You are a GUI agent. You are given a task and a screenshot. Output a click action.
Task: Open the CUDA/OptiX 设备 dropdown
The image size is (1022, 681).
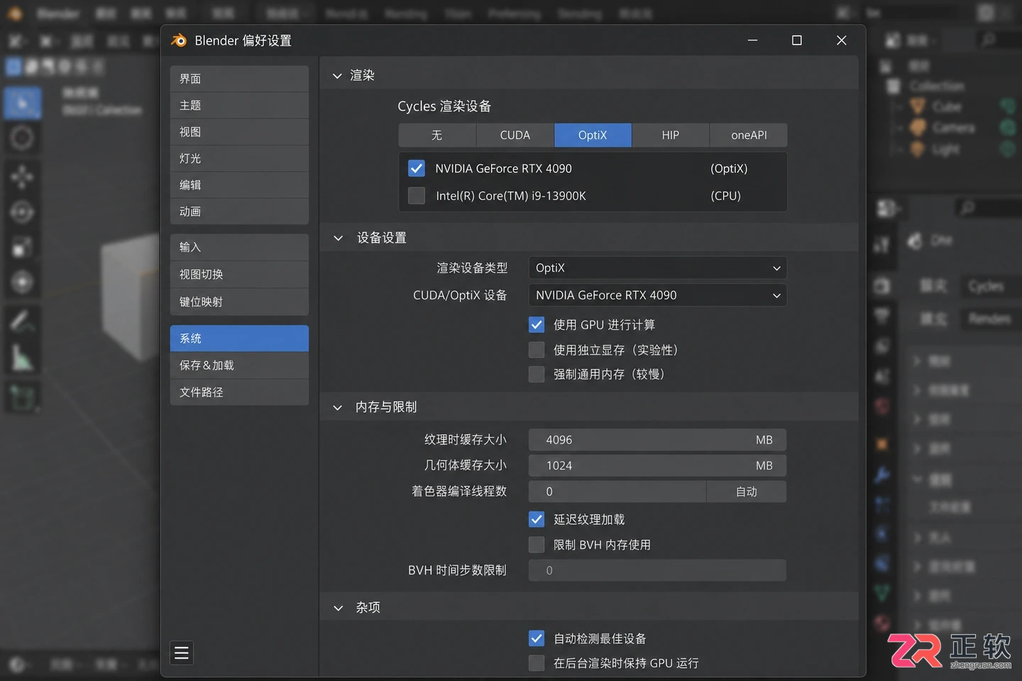pyautogui.click(x=658, y=295)
